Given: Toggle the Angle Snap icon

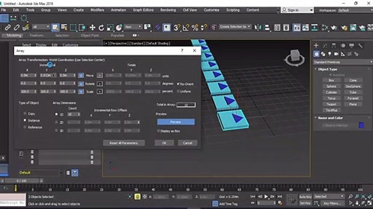Looking at the screenshot, I should (186, 28).
